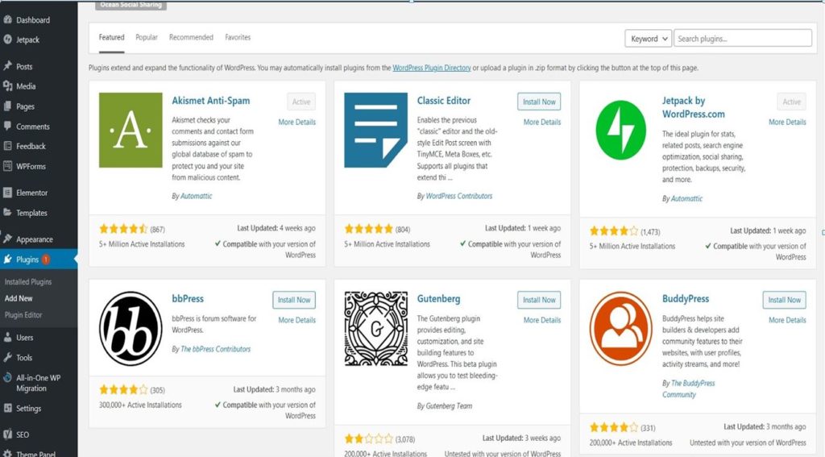Click the Active button for Akismet
Viewport: 825px width, 457px height.
point(301,102)
